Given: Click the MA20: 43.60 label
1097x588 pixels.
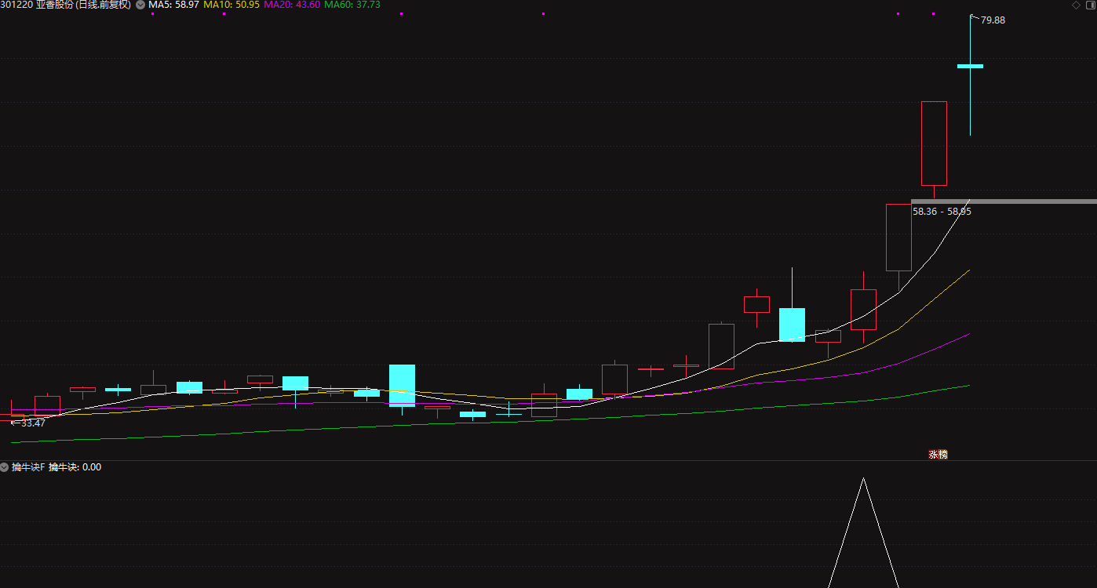Looking at the screenshot, I should [291, 5].
